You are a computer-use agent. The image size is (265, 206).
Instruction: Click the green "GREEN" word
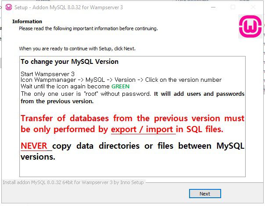click(x=120, y=86)
